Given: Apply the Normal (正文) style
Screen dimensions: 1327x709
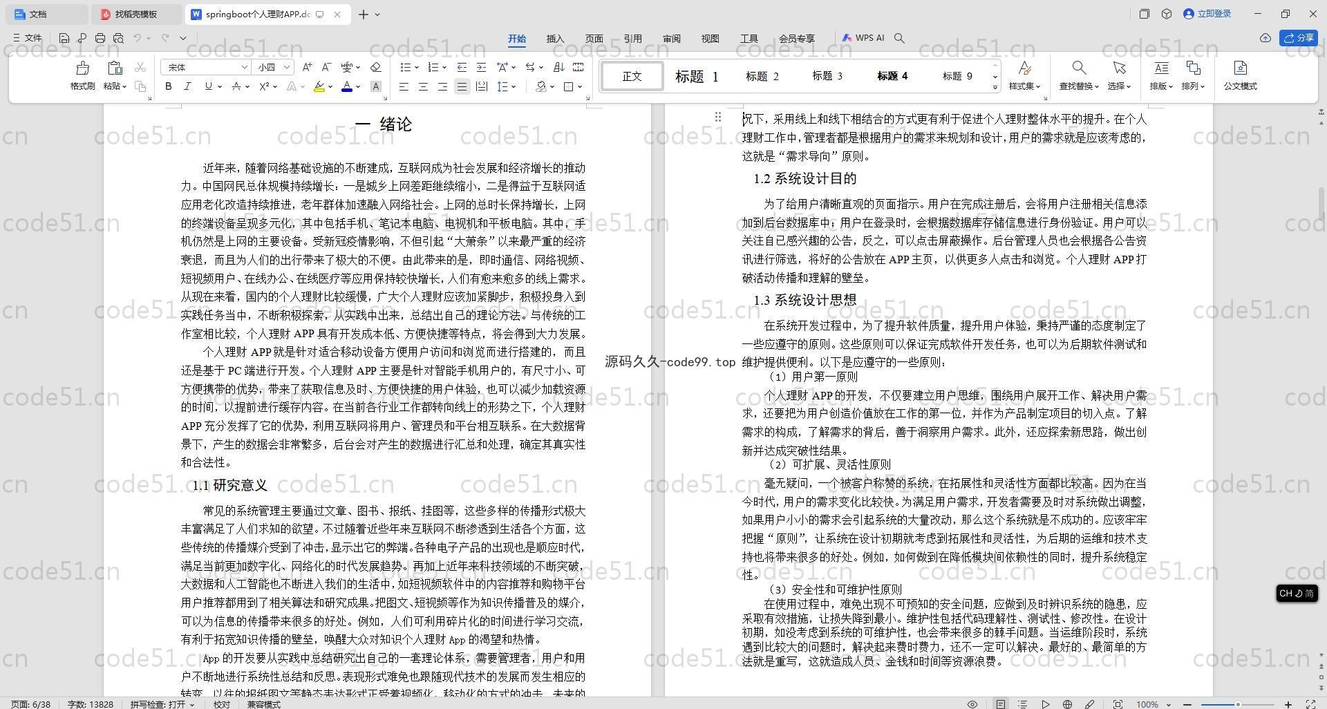Looking at the screenshot, I should pos(632,76).
